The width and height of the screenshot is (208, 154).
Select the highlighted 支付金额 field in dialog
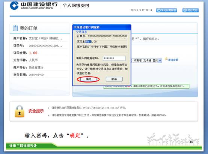coord(102,42)
